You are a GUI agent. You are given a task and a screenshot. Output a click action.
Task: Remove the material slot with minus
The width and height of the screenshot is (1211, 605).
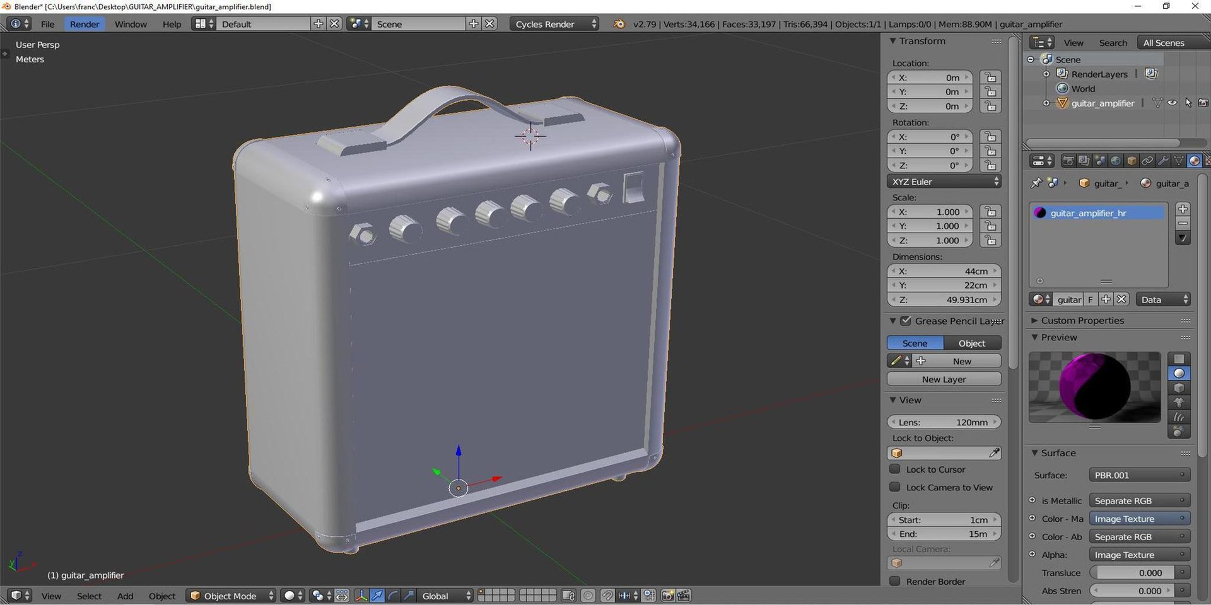pos(1183,224)
